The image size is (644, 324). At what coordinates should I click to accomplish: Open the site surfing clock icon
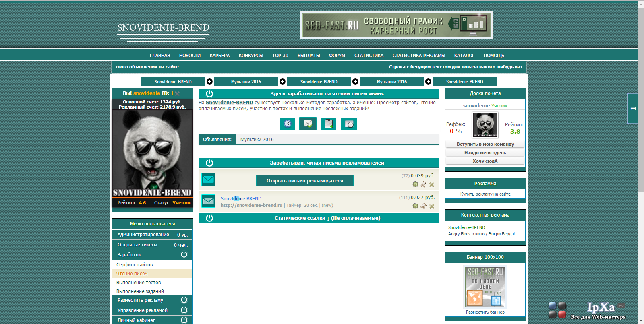pyautogui.click(x=287, y=124)
